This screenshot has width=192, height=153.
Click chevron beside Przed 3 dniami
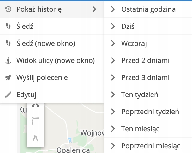coord(113,77)
